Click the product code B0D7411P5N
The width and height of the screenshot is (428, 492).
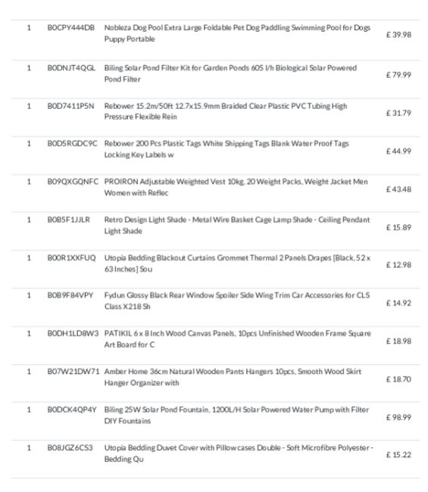click(x=70, y=106)
